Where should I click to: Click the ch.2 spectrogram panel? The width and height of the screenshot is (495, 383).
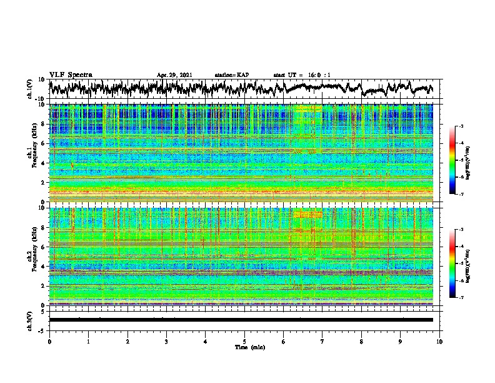point(241,257)
